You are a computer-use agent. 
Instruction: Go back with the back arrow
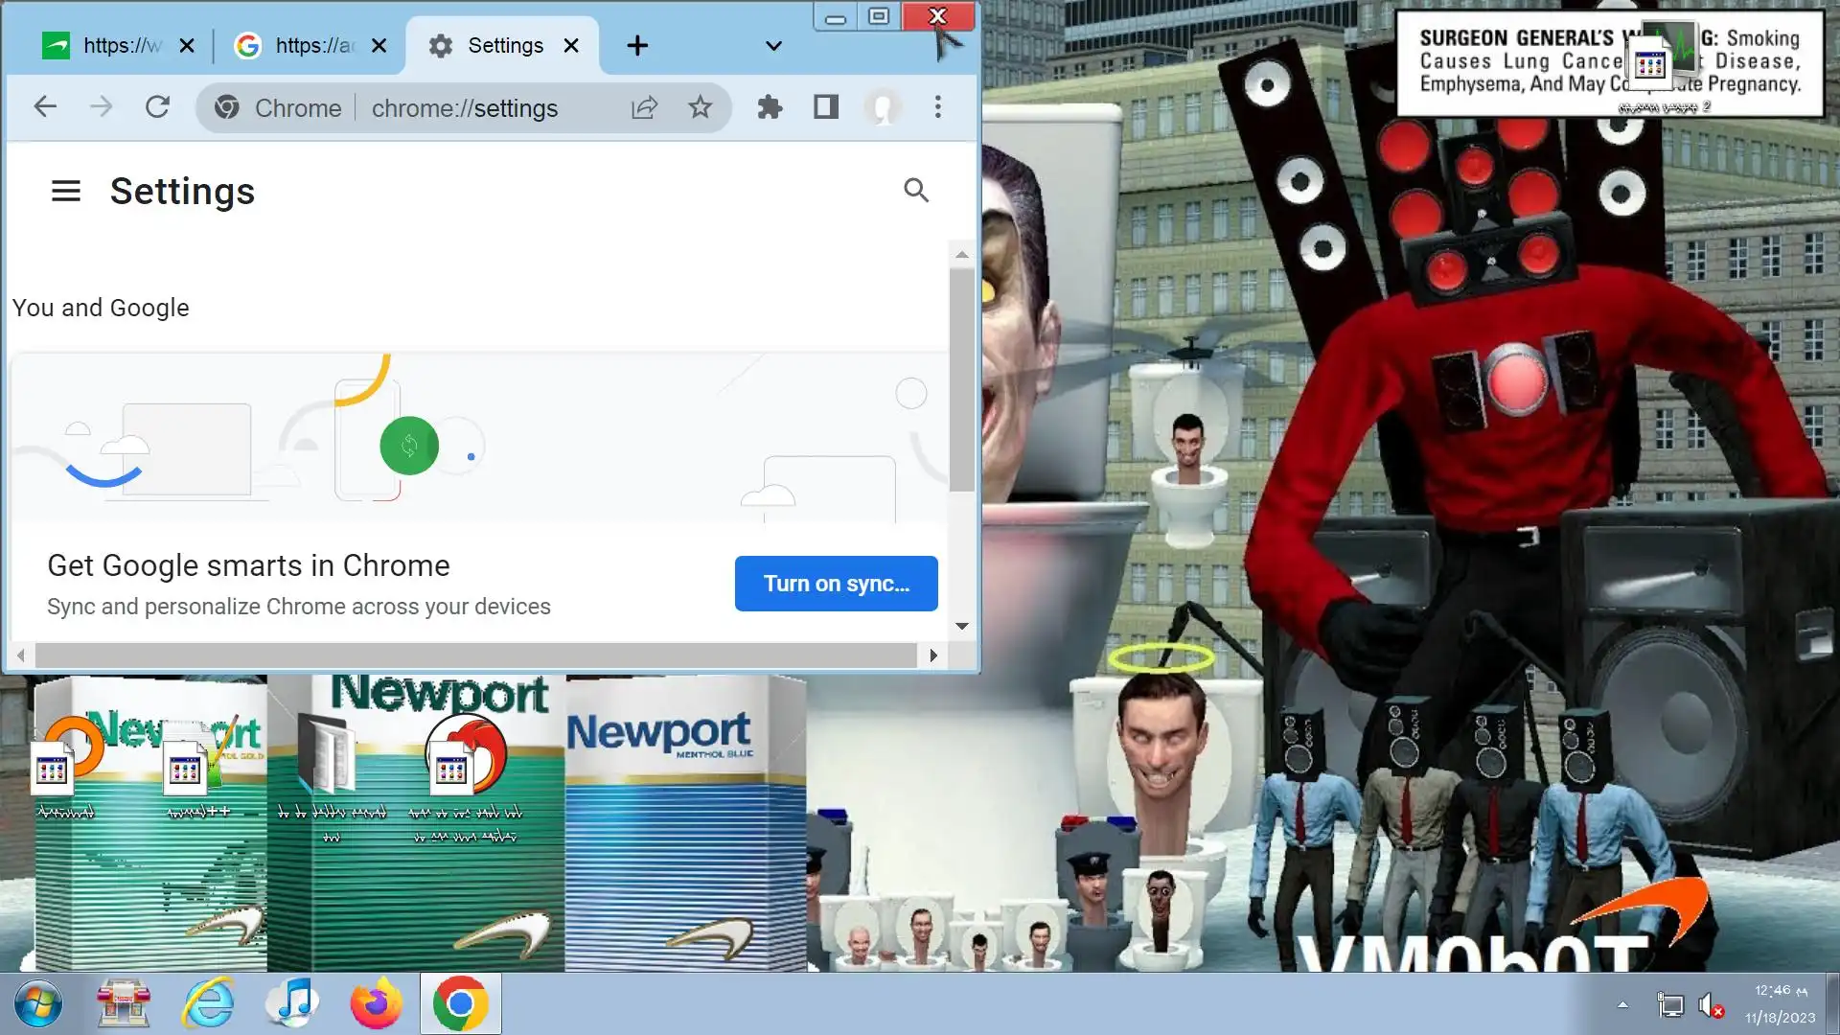(45, 107)
